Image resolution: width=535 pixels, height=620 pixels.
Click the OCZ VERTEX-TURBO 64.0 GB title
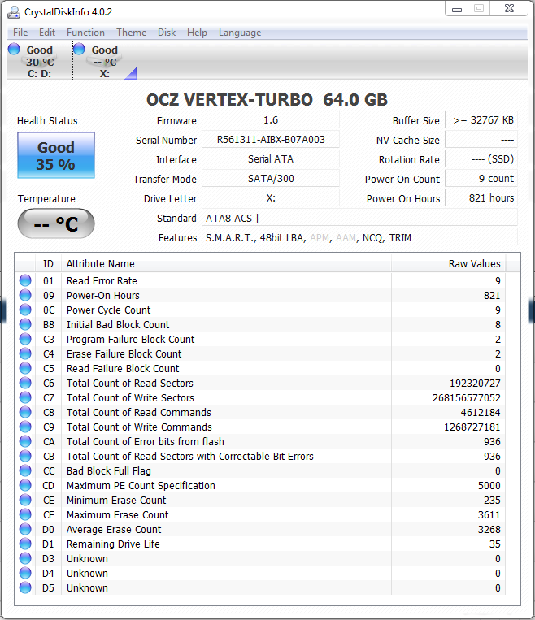coord(267,100)
